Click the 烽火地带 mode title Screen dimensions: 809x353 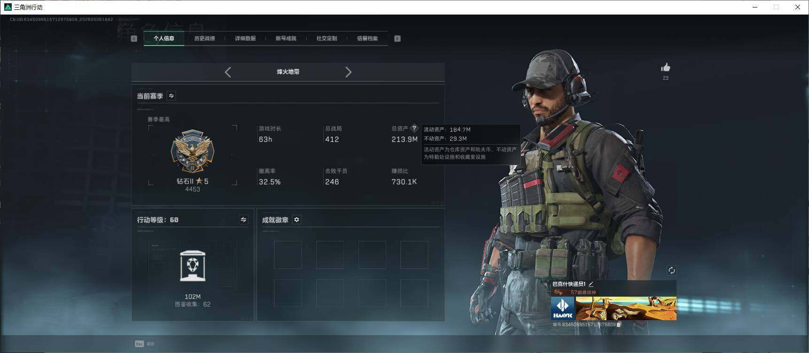tap(288, 72)
